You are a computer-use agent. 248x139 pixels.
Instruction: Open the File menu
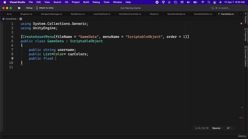pos(31,2)
